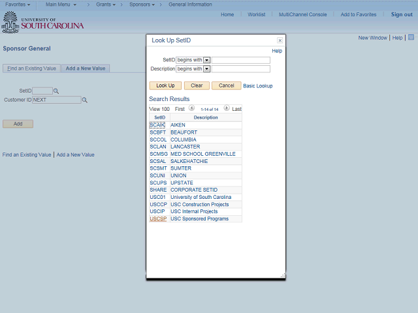Open Help link inside the dialog
This screenshot has width=418, height=313.
point(277,51)
